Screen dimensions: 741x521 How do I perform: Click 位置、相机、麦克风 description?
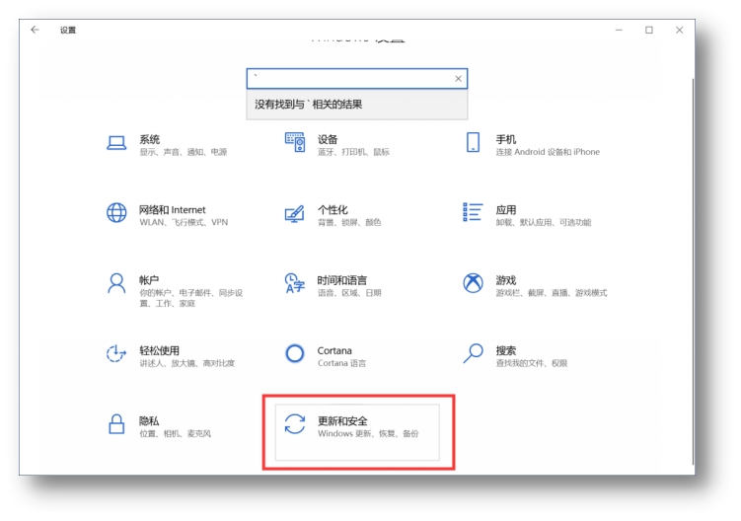176,433
